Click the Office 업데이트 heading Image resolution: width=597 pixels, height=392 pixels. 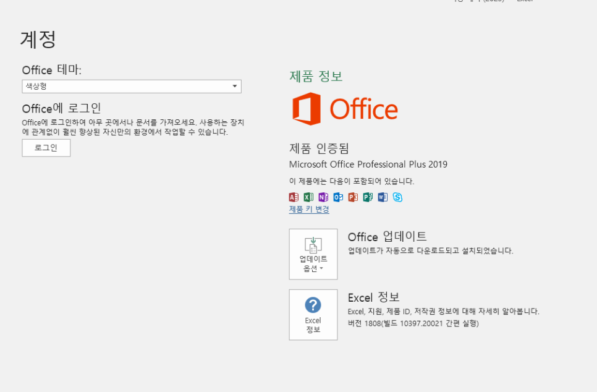pos(387,236)
